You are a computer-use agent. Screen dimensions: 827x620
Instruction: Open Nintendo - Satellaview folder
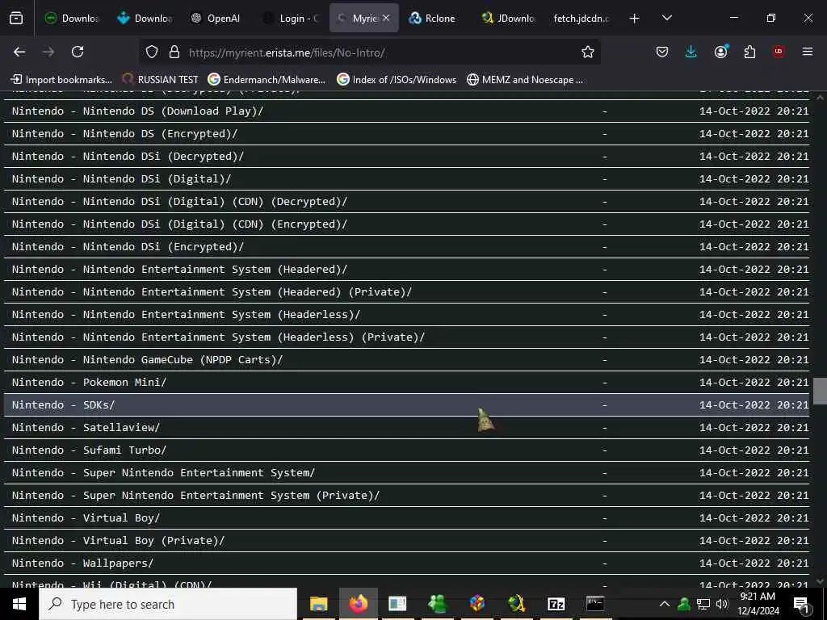coord(86,428)
